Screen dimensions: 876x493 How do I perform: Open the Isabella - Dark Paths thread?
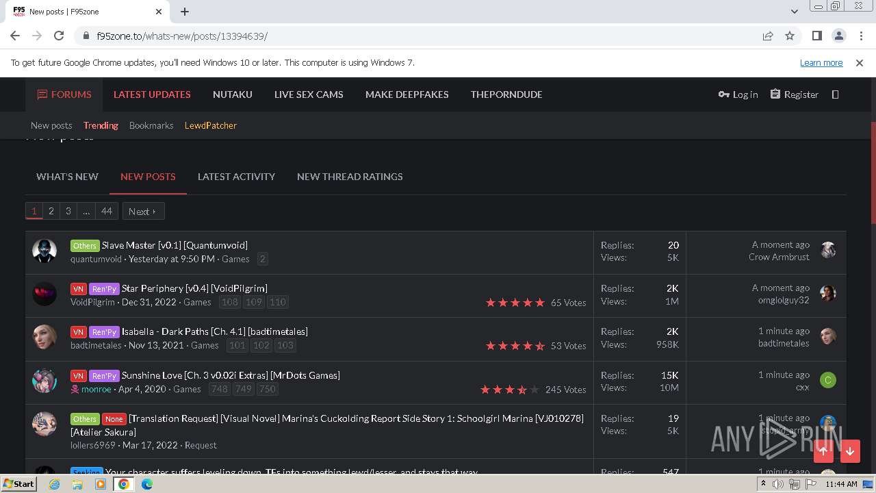click(215, 331)
